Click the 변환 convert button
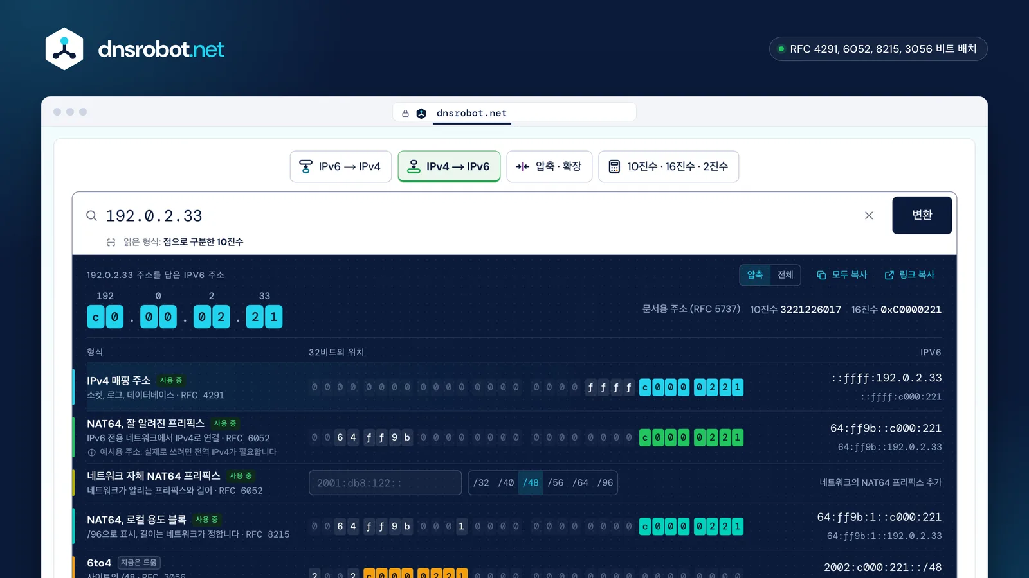Image resolution: width=1029 pixels, height=578 pixels. pyautogui.click(x=922, y=215)
